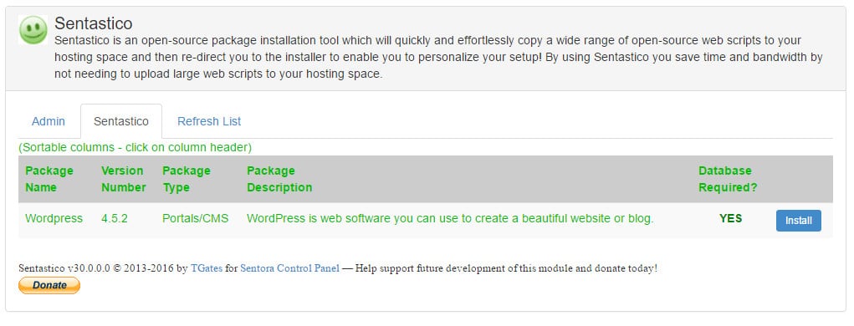Screen dimensions: 854x326
Task: Click the Sentastico v30.0.0.0 version text
Action: pos(64,268)
